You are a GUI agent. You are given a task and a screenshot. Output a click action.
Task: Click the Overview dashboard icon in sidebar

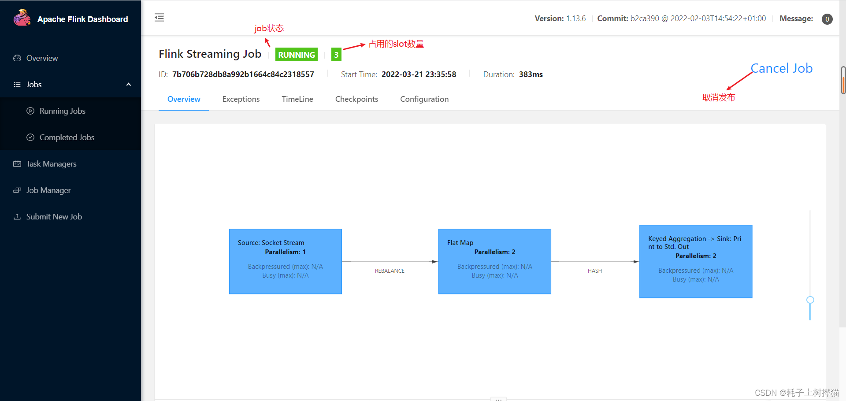click(x=17, y=58)
